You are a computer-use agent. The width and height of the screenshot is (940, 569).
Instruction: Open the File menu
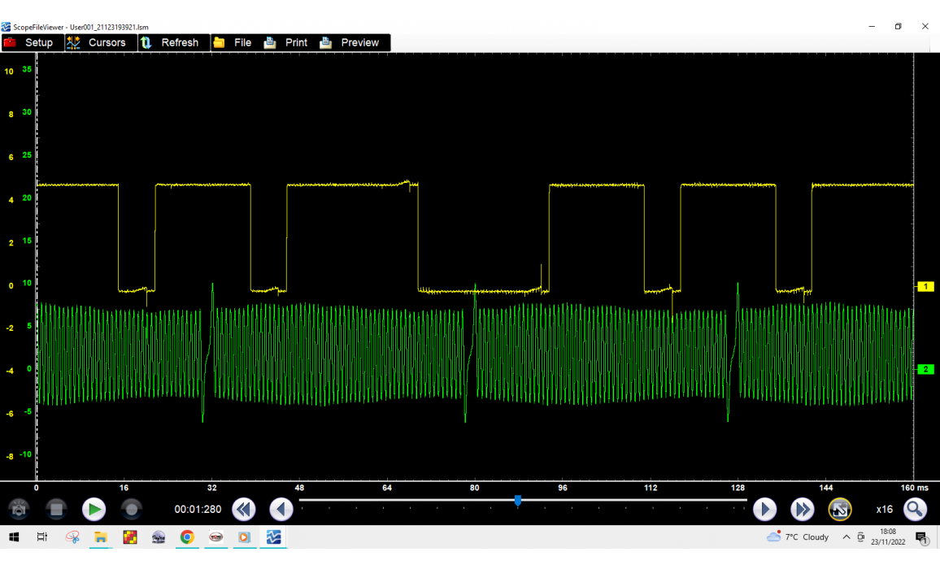pyautogui.click(x=233, y=42)
